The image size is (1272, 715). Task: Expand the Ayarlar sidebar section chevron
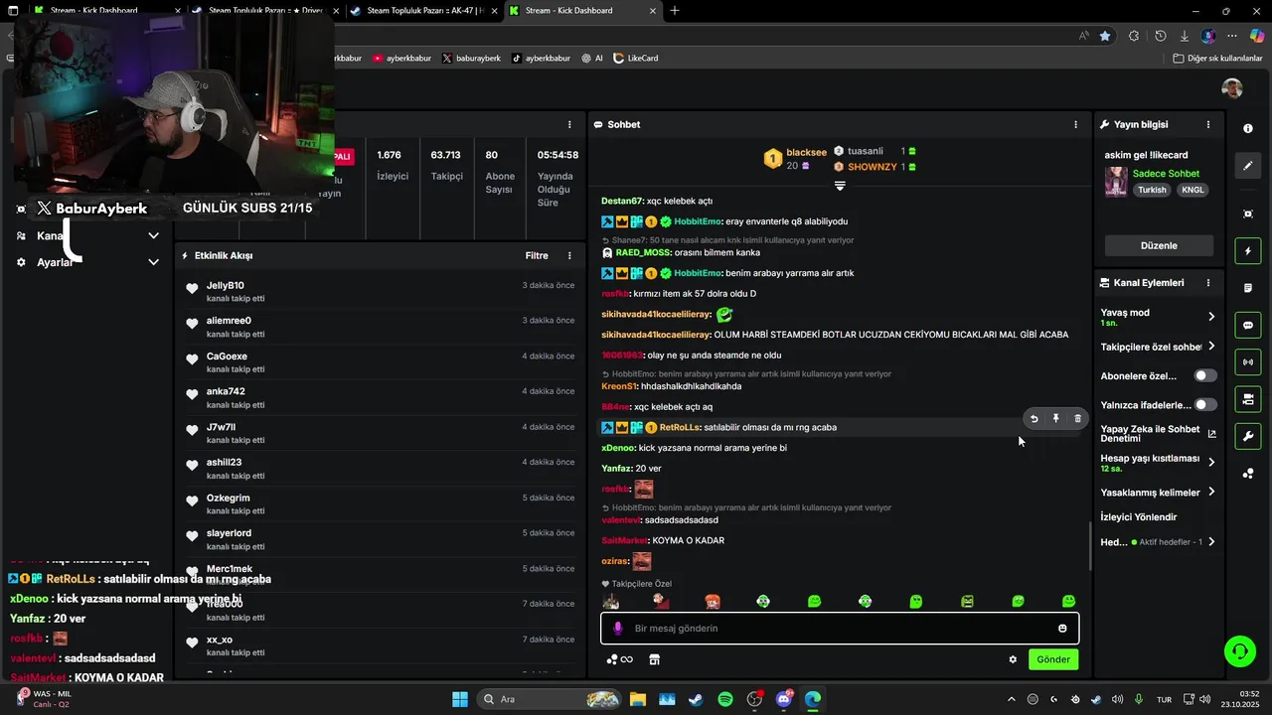(x=153, y=262)
